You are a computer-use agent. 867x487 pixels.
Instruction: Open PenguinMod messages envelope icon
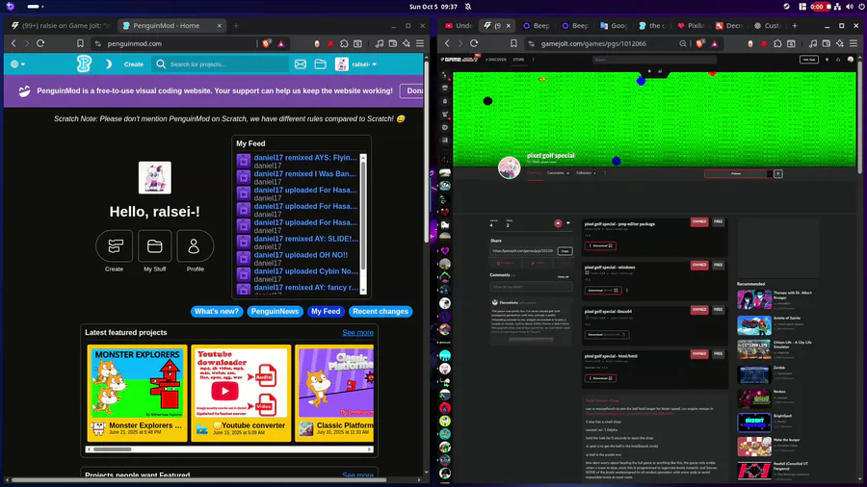(301, 64)
